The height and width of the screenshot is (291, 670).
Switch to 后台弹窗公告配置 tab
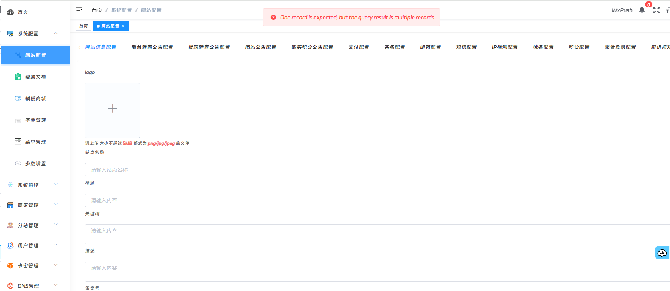(x=152, y=47)
